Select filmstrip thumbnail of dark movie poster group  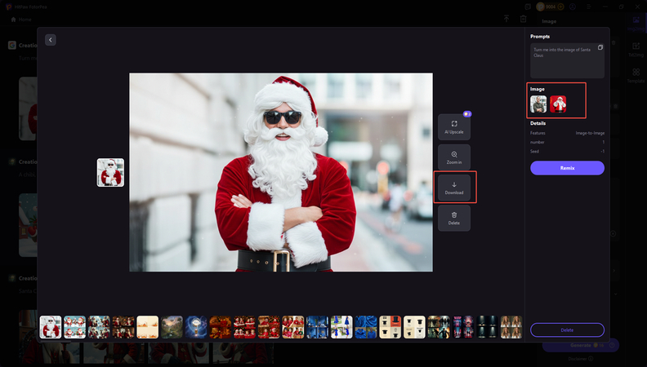(x=439, y=327)
